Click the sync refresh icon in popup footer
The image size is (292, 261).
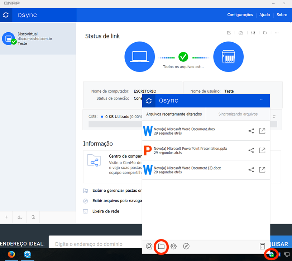point(149,246)
